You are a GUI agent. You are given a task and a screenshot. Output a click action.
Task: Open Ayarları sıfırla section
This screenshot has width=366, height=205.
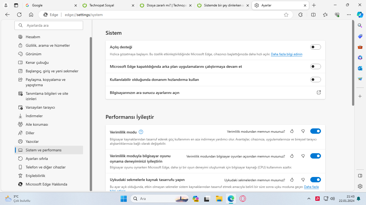pyautogui.click(x=49, y=159)
